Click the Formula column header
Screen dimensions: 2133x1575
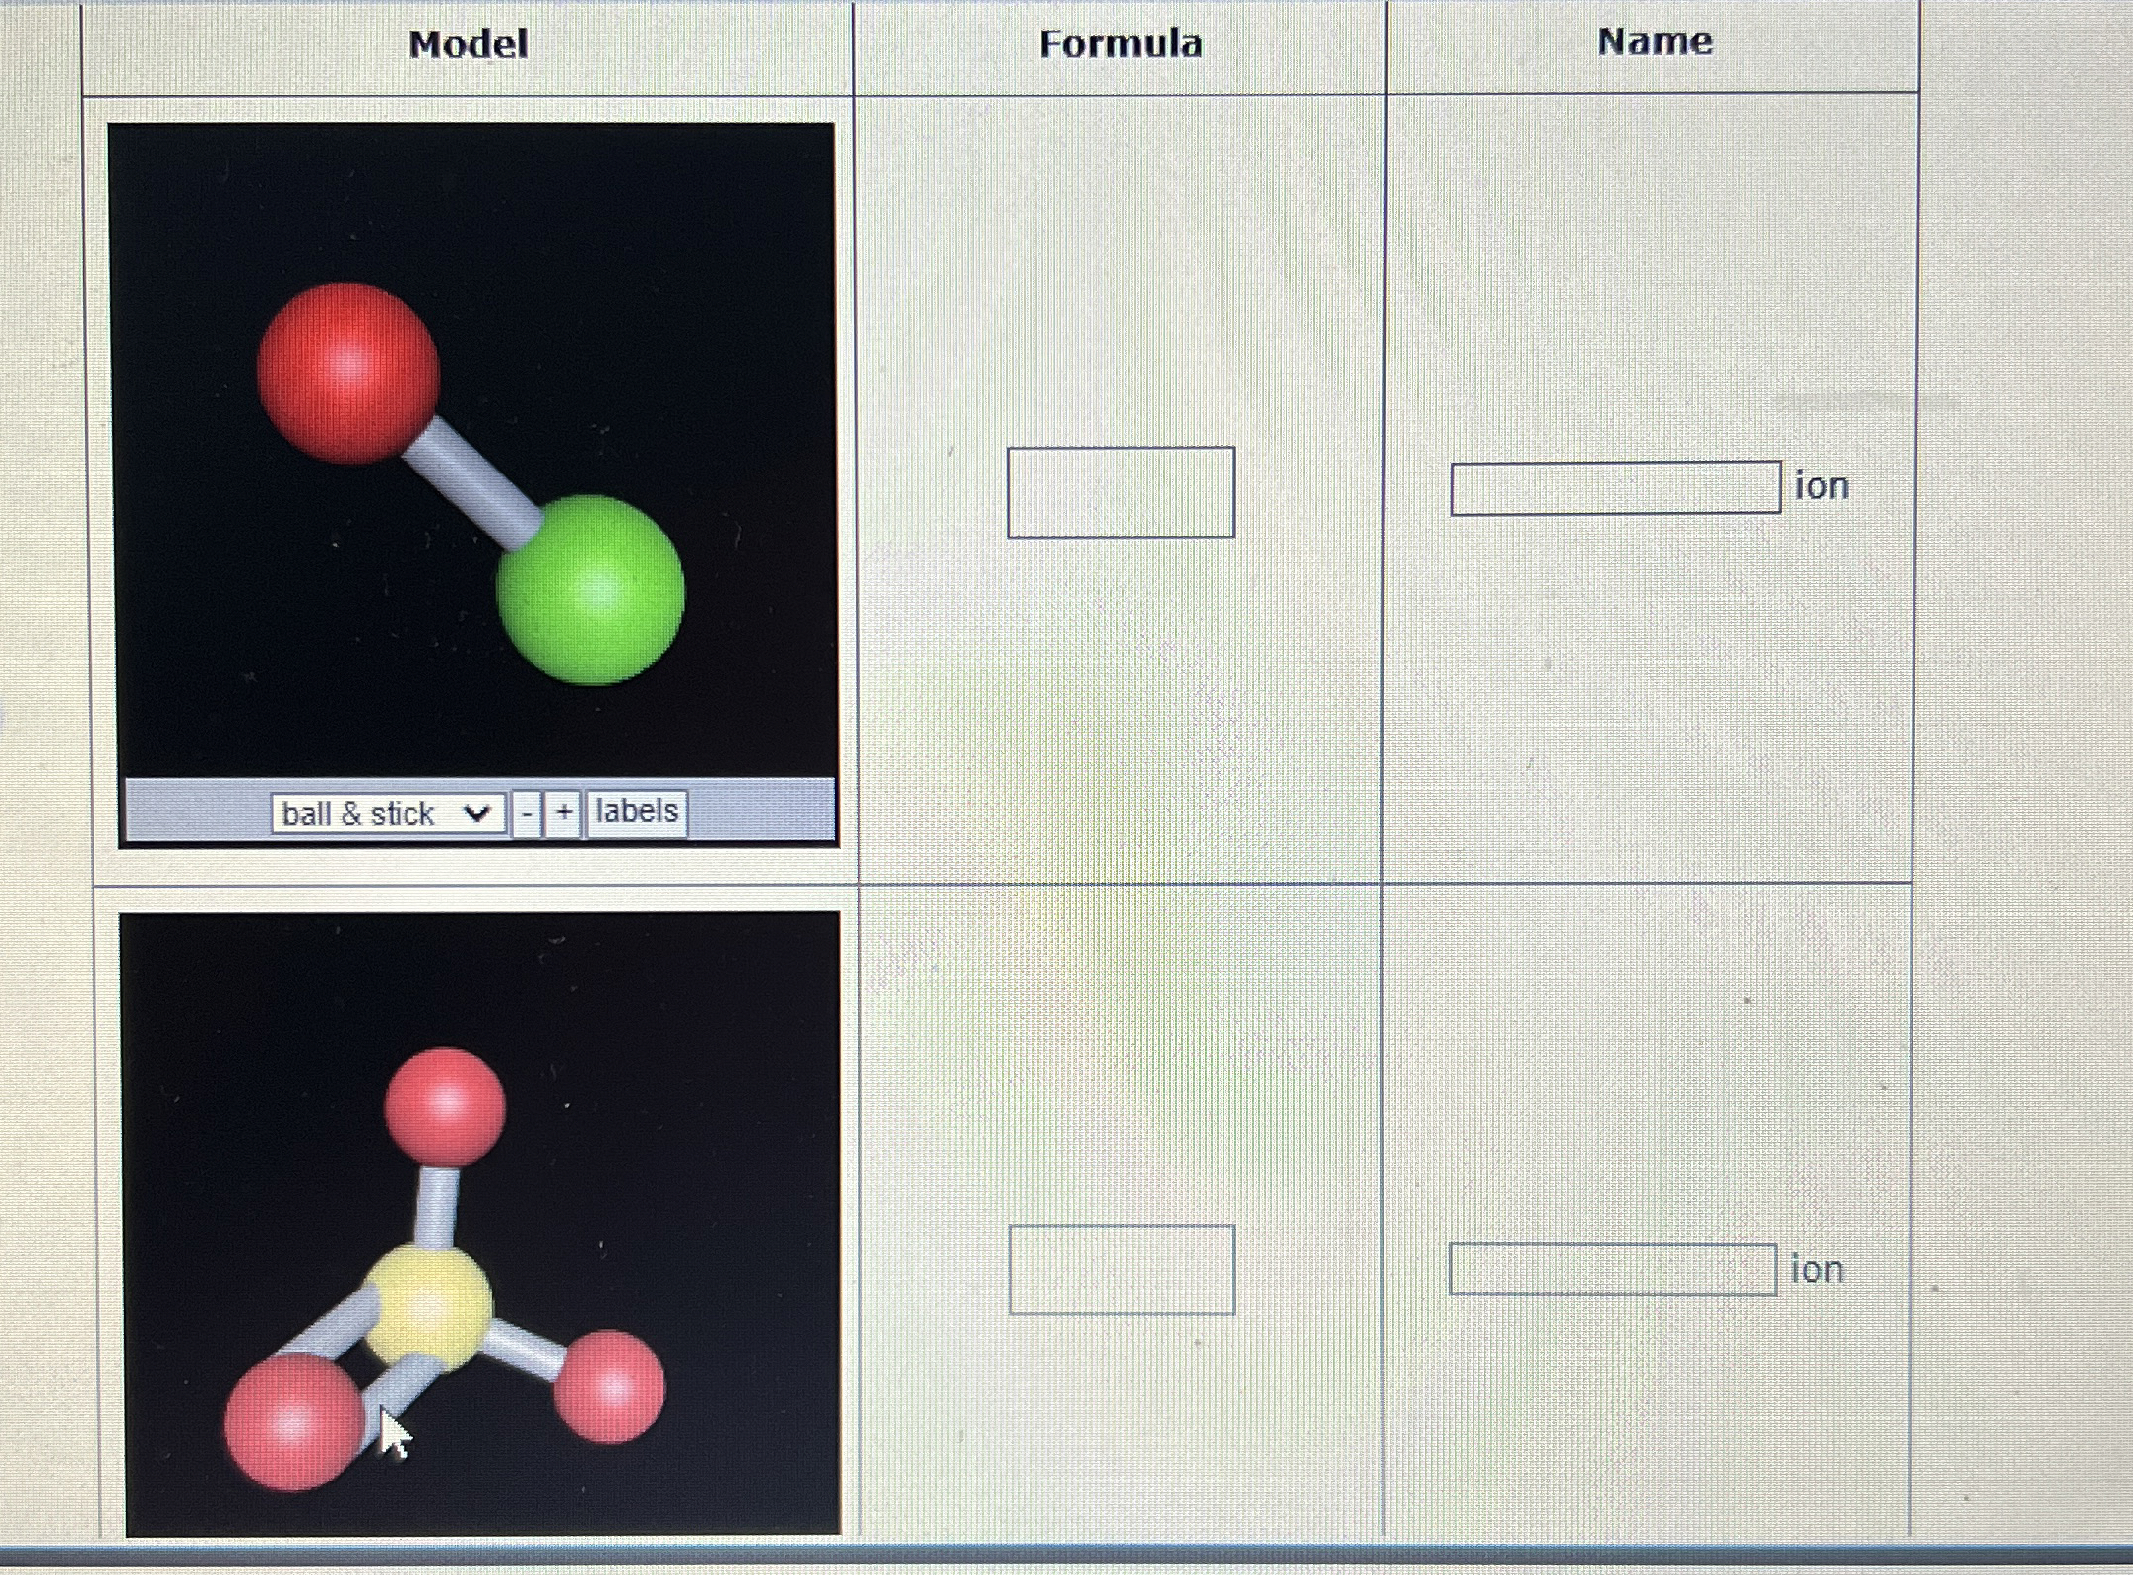pyautogui.click(x=1120, y=44)
